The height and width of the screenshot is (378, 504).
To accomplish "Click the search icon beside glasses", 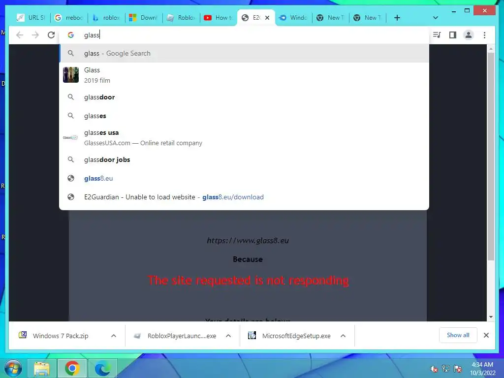I will (x=71, y=116).
